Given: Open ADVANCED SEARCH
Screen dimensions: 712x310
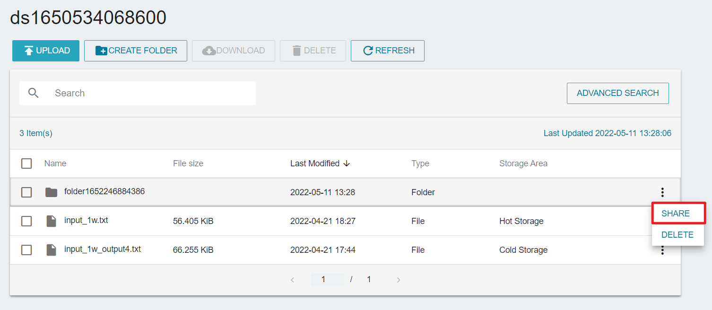Looking at the screenshot, I should point(618,93).
